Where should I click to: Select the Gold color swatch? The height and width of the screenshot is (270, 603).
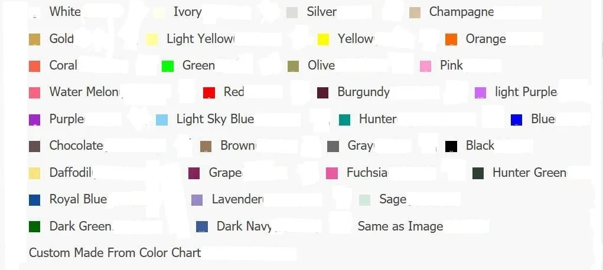point(35,39)
